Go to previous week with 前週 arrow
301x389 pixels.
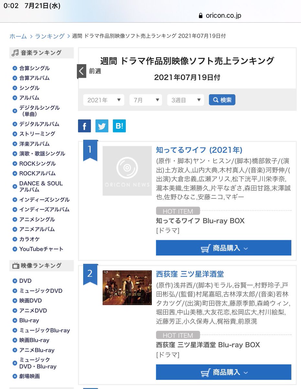(x=82, y=71)
